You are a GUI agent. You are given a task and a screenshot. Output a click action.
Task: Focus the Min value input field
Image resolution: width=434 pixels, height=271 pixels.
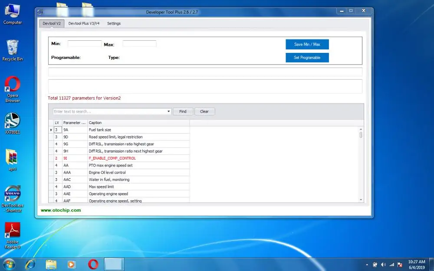click(x=85, y=44)
